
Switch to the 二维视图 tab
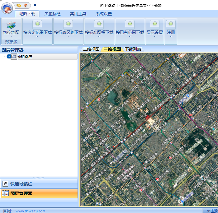(x=91, y=49)
